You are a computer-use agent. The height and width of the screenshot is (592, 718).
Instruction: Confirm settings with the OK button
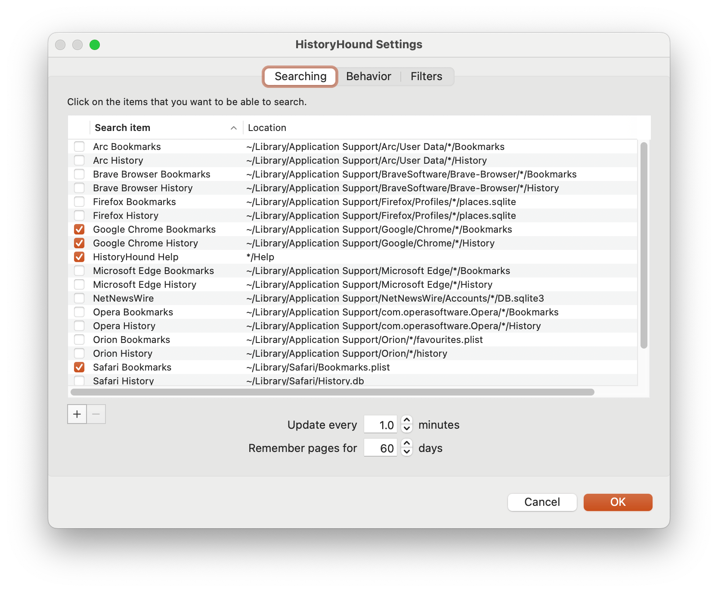618,502
